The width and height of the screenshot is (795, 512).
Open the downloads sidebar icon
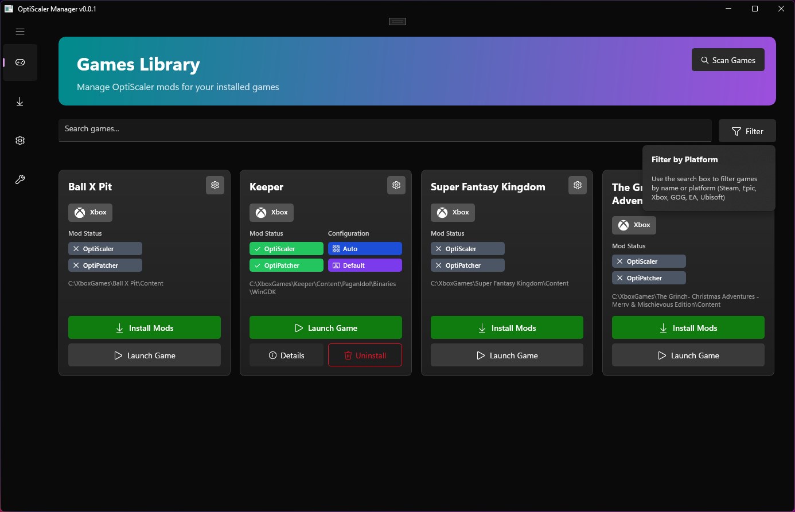tap(20, 101)
